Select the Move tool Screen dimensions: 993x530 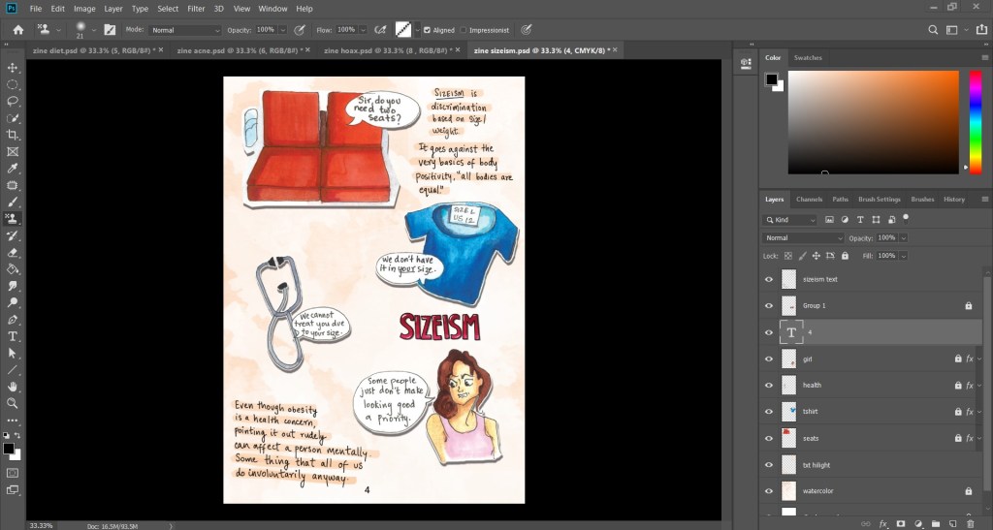(13, 67)
